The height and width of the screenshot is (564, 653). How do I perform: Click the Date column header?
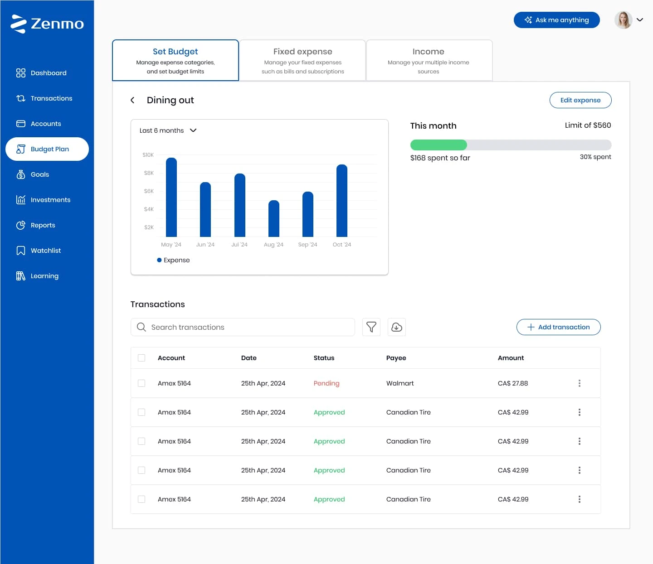click(249, 358)
